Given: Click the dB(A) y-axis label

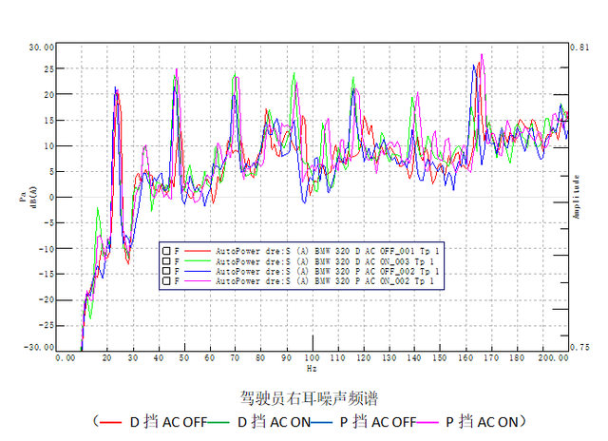Looking at the screenshot, I should pos(35,197).
